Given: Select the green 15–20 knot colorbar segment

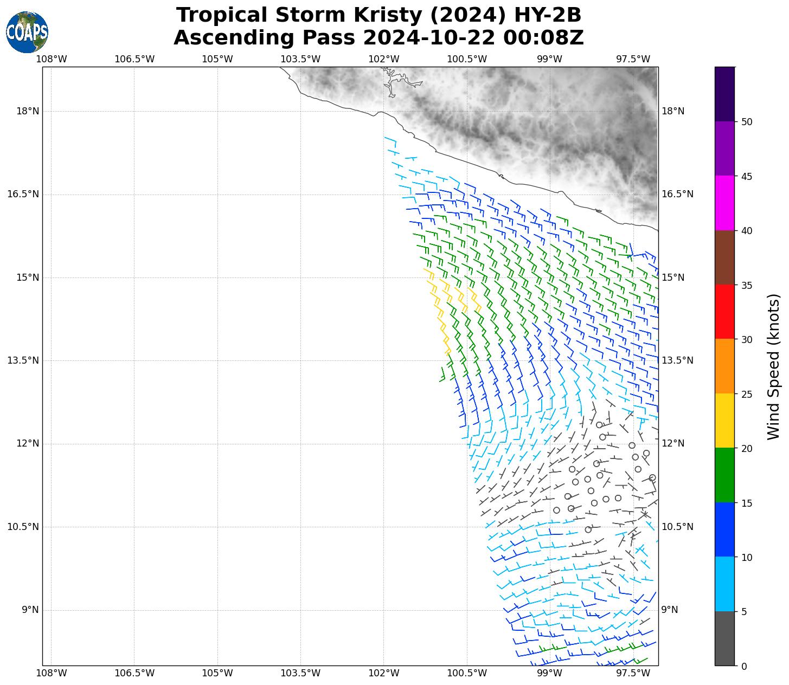Looking at the screenshot, I should tap(724, 475).
